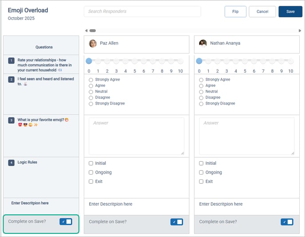Image resolution: width=305 pixels, height=237 pixels.
Task: Click the question 3 number badge
Action: click(x=11, y=120)
